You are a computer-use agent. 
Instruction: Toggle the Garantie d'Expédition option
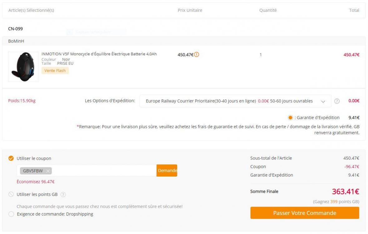pyautogui.click(x=290, y=118)
